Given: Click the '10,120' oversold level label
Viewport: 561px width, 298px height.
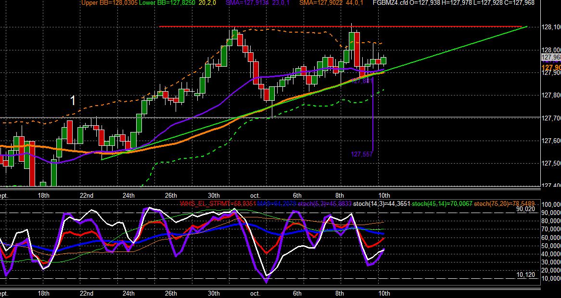Looking at the screenshot, I should click(x=525, y=275).
